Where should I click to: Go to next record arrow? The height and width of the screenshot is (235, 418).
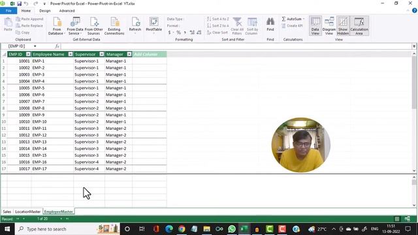61,219
